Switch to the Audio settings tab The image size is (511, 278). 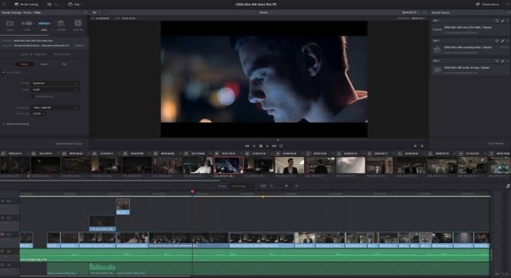click(44, 64)
